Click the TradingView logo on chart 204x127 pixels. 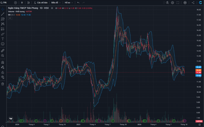tap(11, 119)
